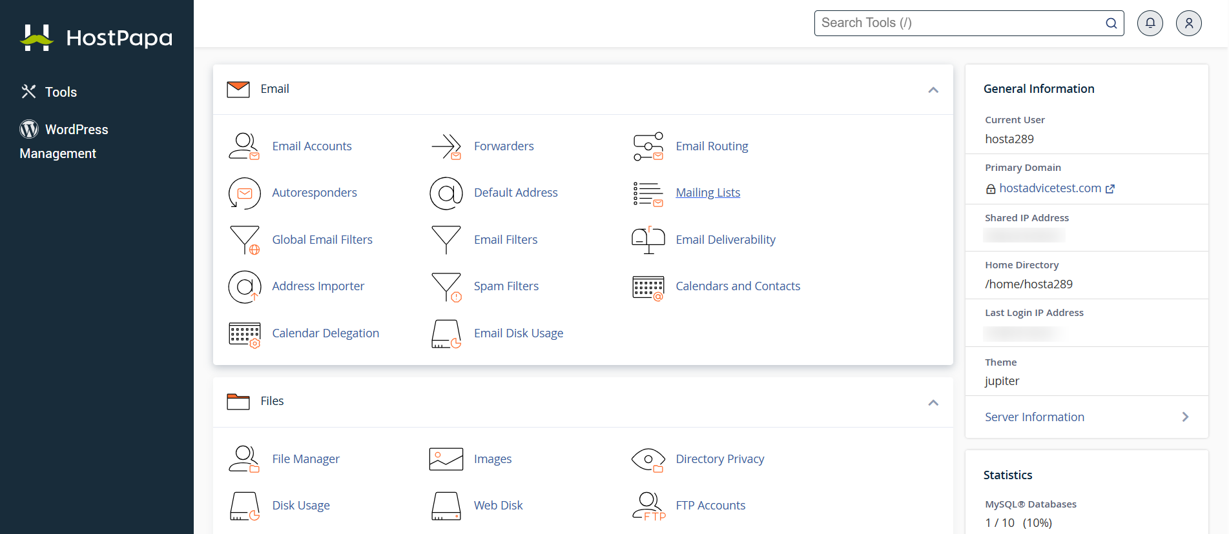Image resolution: width=1229 pixels, height=534 pixels.
Task: Click the Mailing Lists icon
Action: (x=648, y=193)
